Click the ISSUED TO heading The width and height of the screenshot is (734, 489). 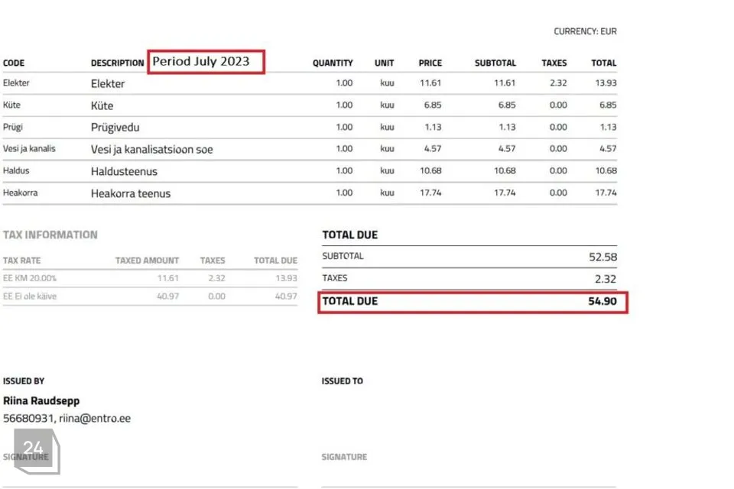(342, 381)
